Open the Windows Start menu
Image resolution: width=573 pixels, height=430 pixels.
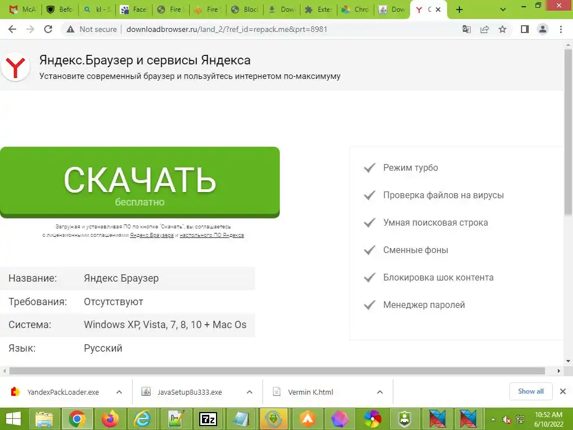point(13,419)
